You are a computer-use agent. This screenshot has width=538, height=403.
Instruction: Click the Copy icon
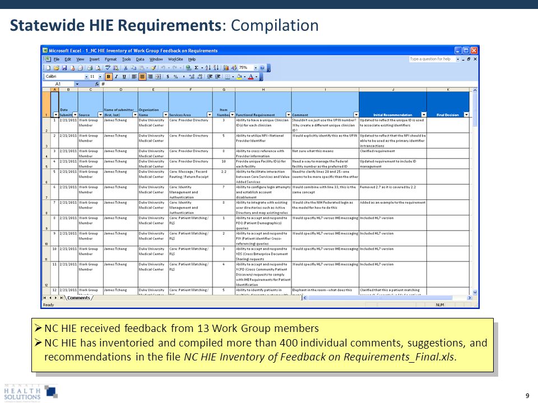click(x=134, y=68)
